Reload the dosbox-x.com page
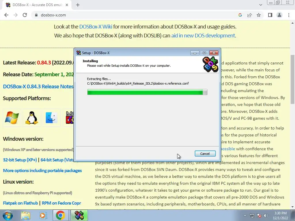 click(x=25, y=15)
